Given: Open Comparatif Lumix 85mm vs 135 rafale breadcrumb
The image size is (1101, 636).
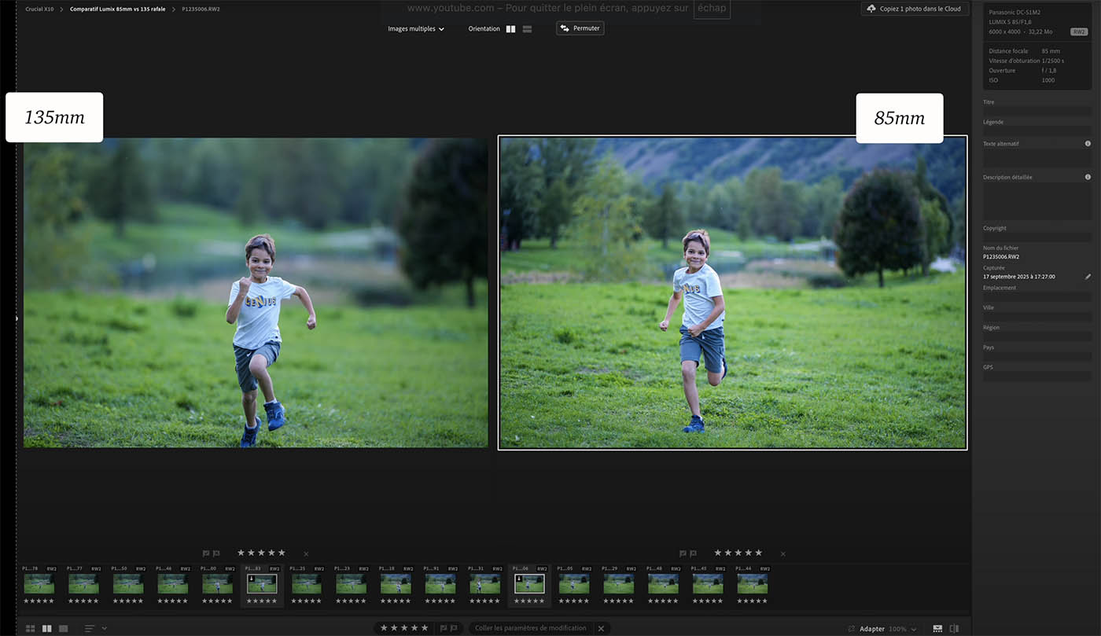Looking at the screenshot, I should tap(117, 9).
